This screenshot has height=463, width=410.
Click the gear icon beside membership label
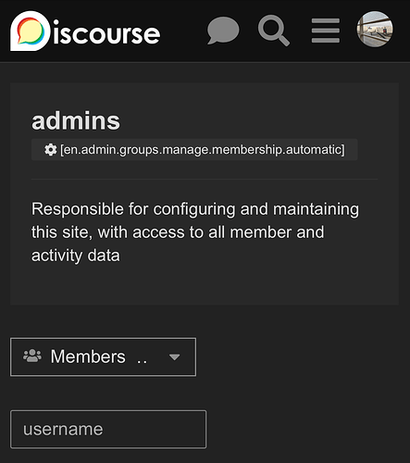51,150
